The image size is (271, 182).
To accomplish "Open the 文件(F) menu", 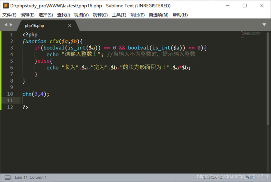I will [x=9, y=15].
